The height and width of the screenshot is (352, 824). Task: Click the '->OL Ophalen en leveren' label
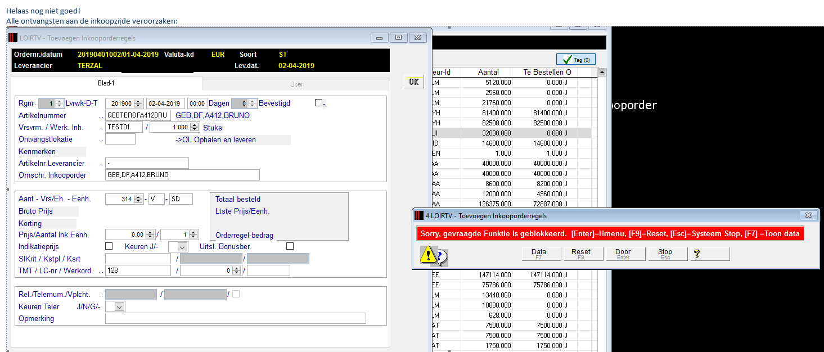(215, 139)
